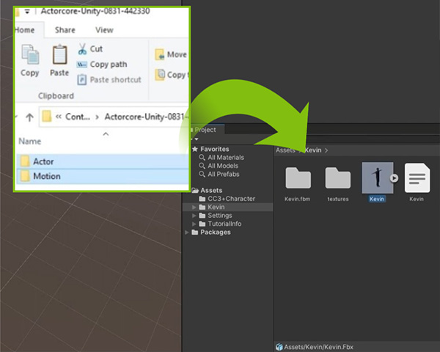440x352 pixels.
Task: Click the Copy path button
Action: click(107, 65)
